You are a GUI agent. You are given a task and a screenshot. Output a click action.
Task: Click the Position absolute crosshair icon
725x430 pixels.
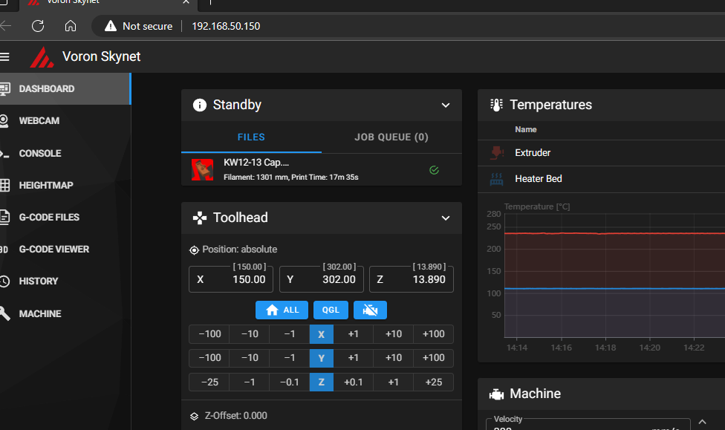[194, 250]
